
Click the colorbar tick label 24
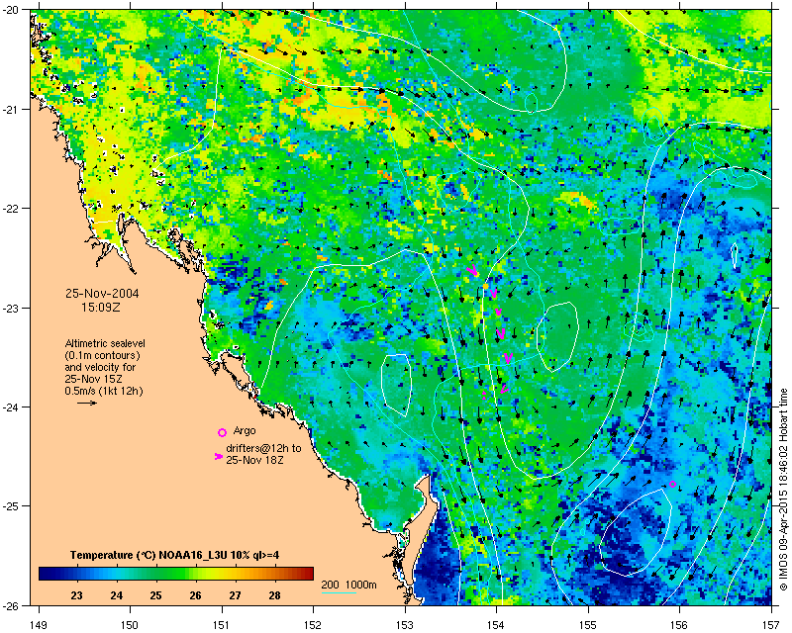116,595
